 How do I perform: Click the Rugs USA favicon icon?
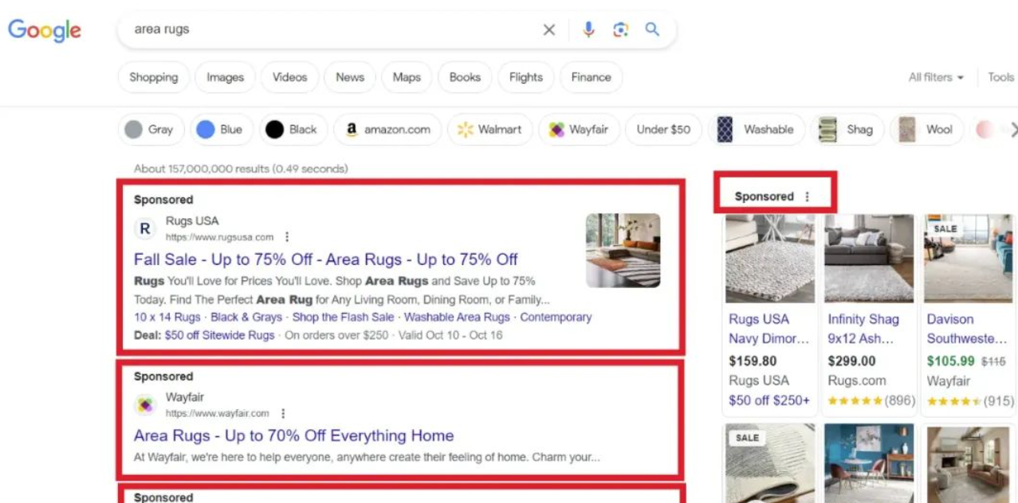(145, 229)
